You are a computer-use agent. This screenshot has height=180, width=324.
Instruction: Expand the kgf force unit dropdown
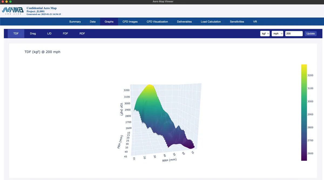click(265, 34)
